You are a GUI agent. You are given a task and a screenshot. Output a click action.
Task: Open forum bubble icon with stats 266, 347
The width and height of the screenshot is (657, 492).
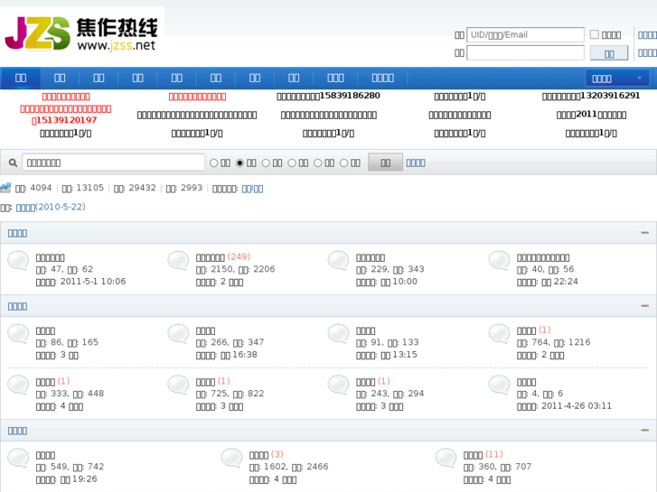(x=179, y=333)
